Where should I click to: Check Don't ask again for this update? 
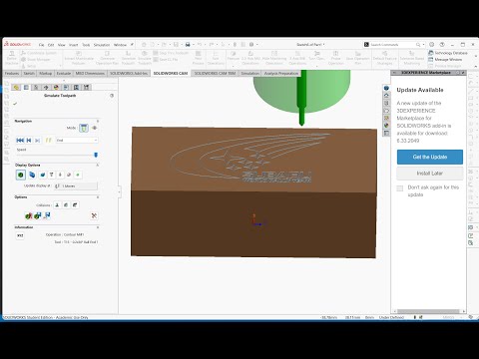point(400,188)
